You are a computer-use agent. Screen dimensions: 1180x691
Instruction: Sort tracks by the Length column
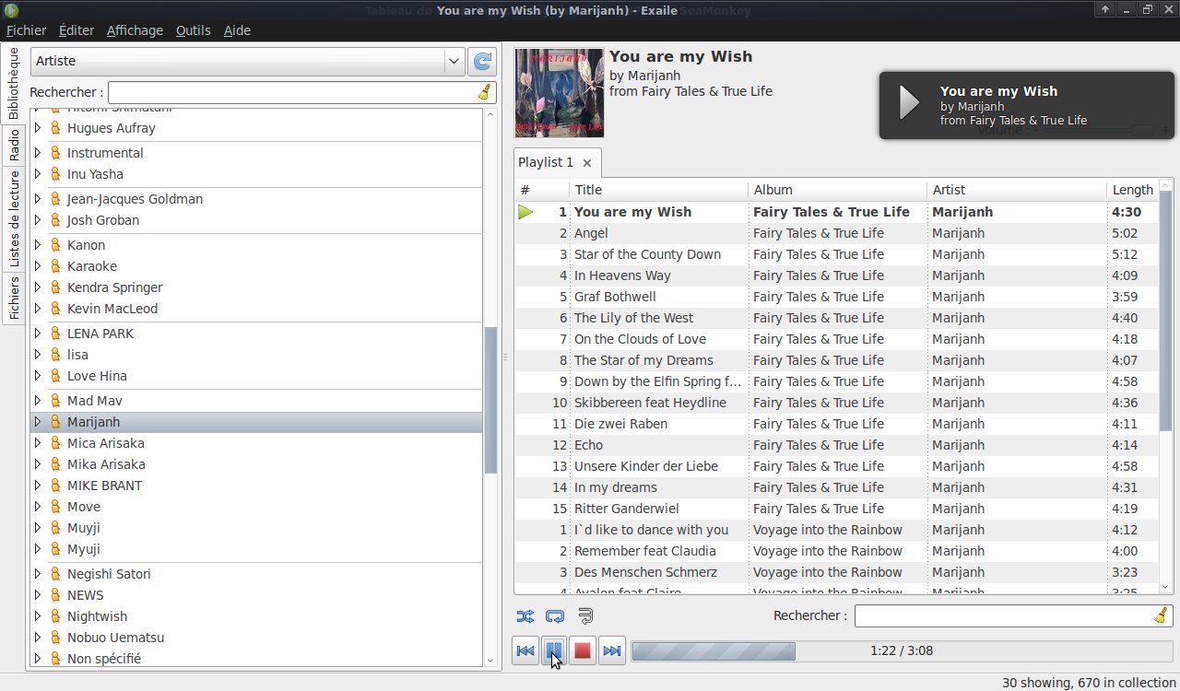tap(1132, 190)
